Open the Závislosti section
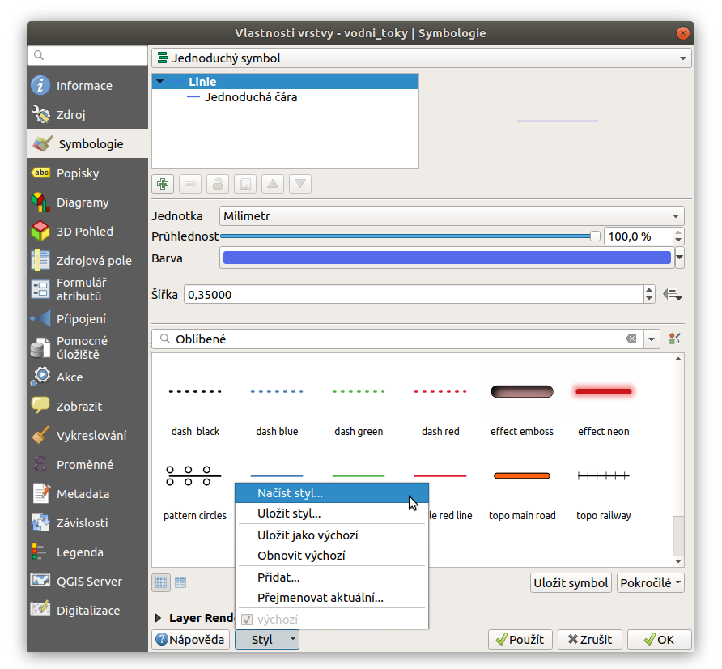 (x=87, y=523)
